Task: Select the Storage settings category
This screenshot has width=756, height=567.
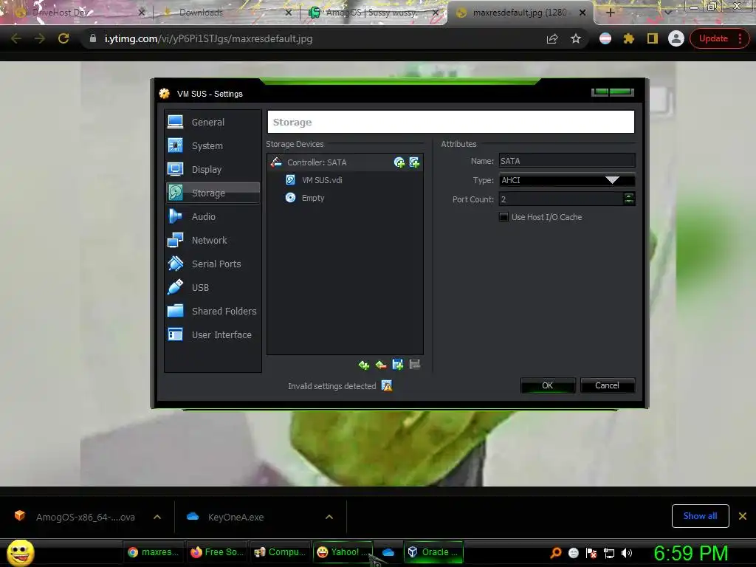Action: [x=212, y=193]
